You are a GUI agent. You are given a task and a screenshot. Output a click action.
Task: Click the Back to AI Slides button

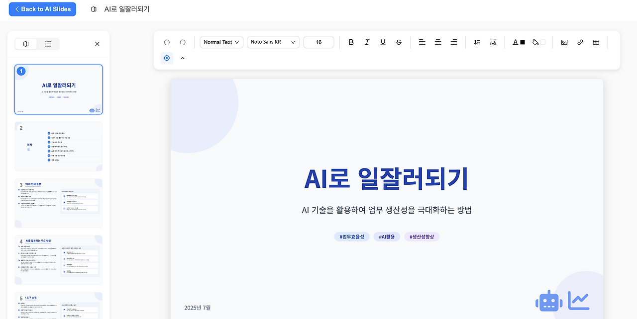click(42, 9)
